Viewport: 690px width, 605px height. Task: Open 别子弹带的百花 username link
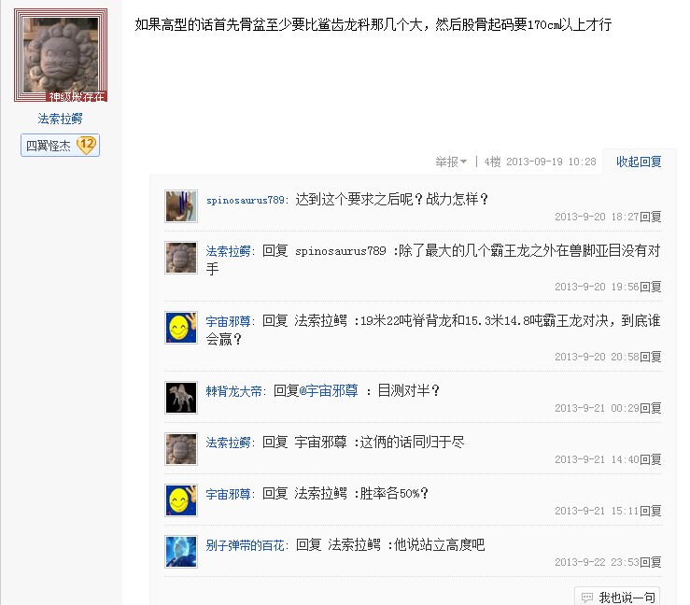246,545
